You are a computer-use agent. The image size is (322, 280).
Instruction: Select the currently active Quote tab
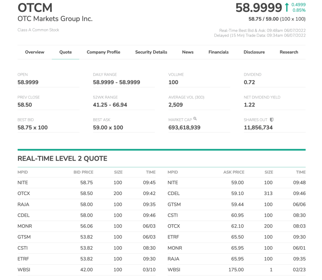(66, 52)
